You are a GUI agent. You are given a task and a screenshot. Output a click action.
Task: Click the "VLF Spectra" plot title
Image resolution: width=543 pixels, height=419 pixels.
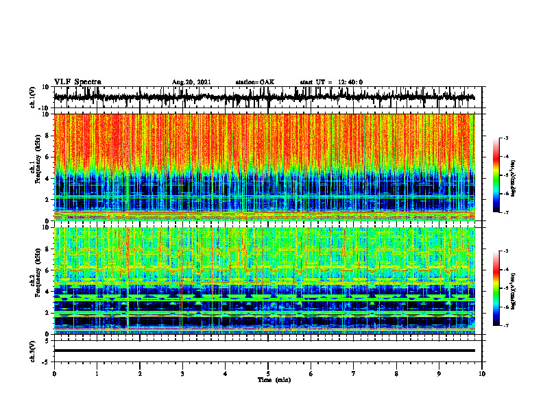point(77,82)
